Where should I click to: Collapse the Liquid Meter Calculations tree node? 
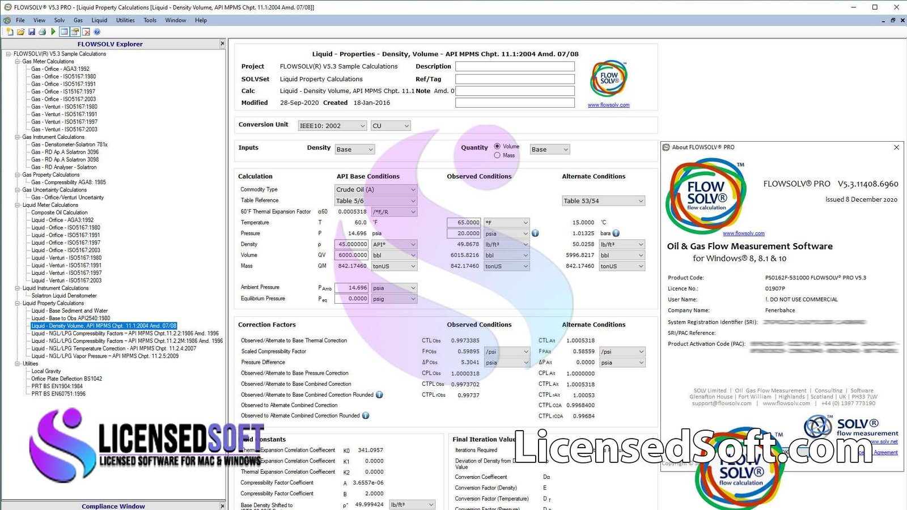(x=18, y=205)
